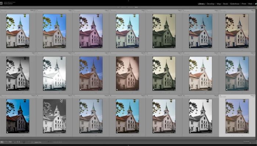257x146 pixels.
Task: Click the cloud sync icon top right
Action: pyautogui.click(x=256, y=4)
